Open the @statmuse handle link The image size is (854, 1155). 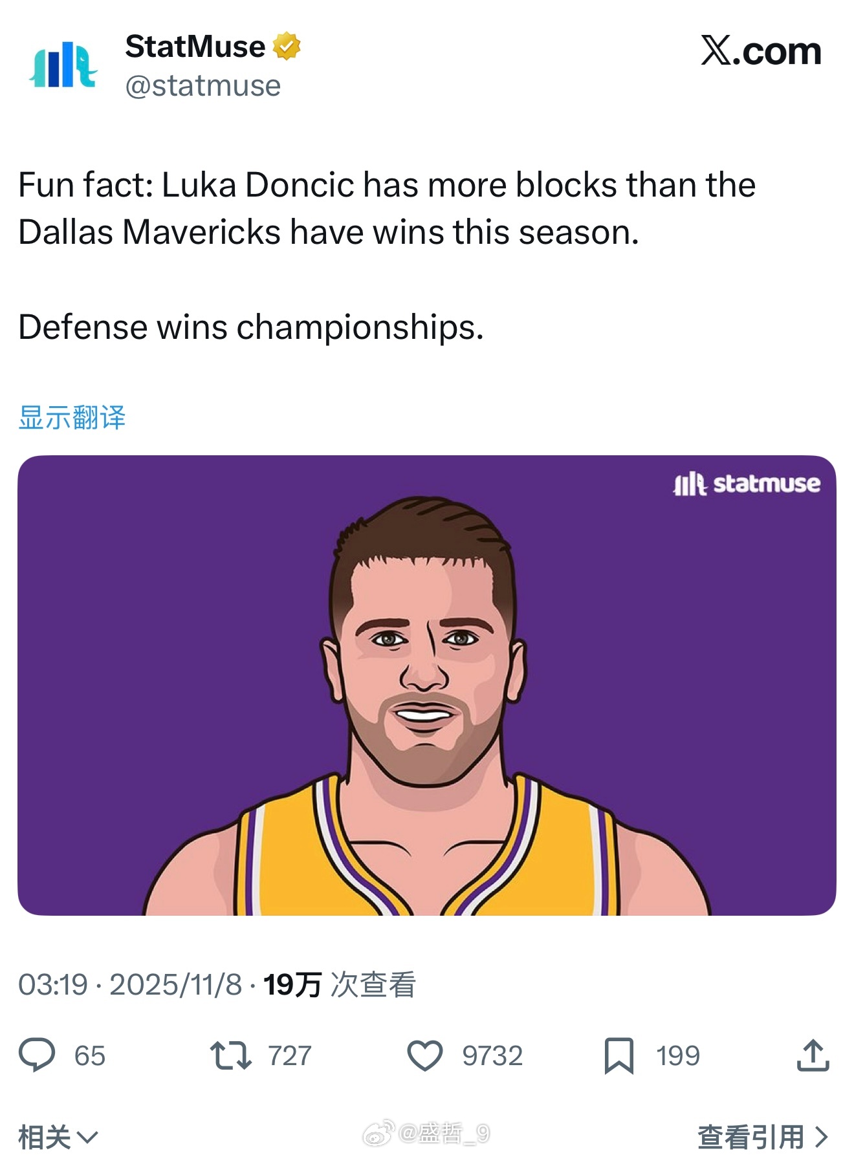pos(203,86)
